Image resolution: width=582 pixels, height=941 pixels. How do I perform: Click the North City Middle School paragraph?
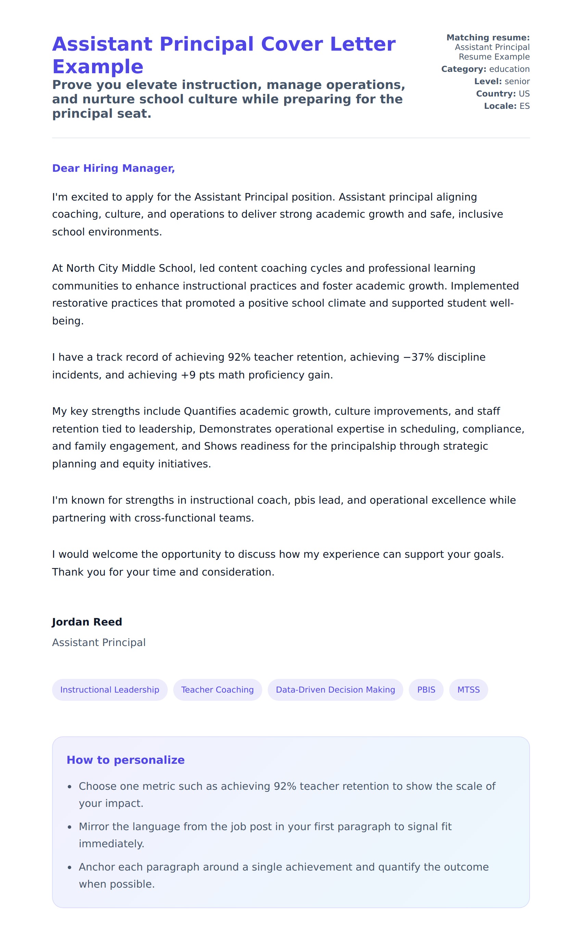point(285,294)
